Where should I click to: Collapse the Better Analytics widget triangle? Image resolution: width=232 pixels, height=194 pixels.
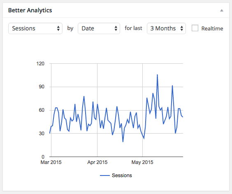221,10
